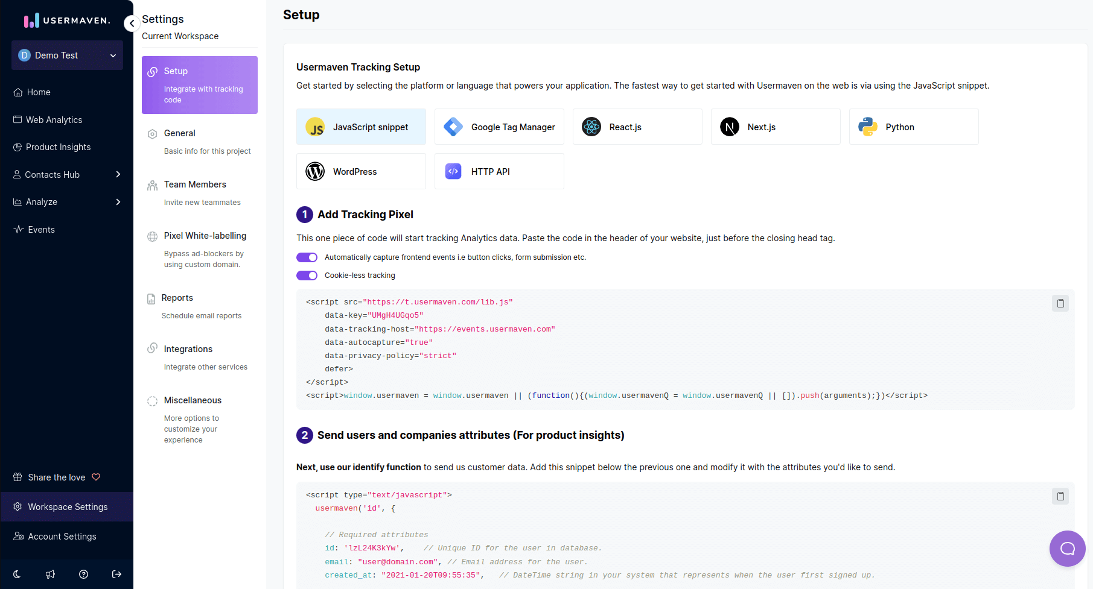Open Web Analytics in the sidebar

[x=54, y=120]
